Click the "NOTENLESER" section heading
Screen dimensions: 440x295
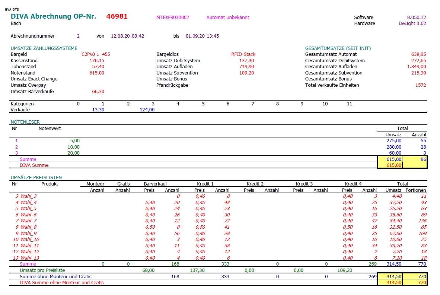coord(25,122)
